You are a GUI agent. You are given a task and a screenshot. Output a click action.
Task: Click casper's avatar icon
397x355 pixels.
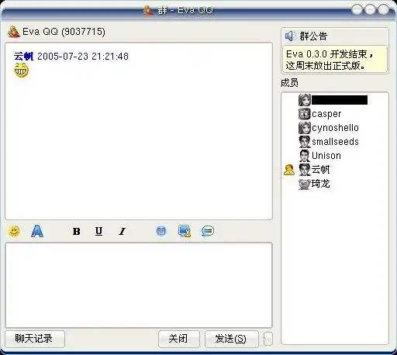click(x=305, y=114)
